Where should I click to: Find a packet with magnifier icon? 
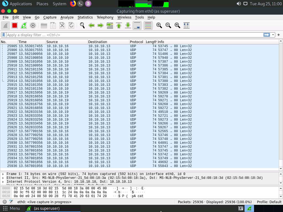click(x=82, y=25)
